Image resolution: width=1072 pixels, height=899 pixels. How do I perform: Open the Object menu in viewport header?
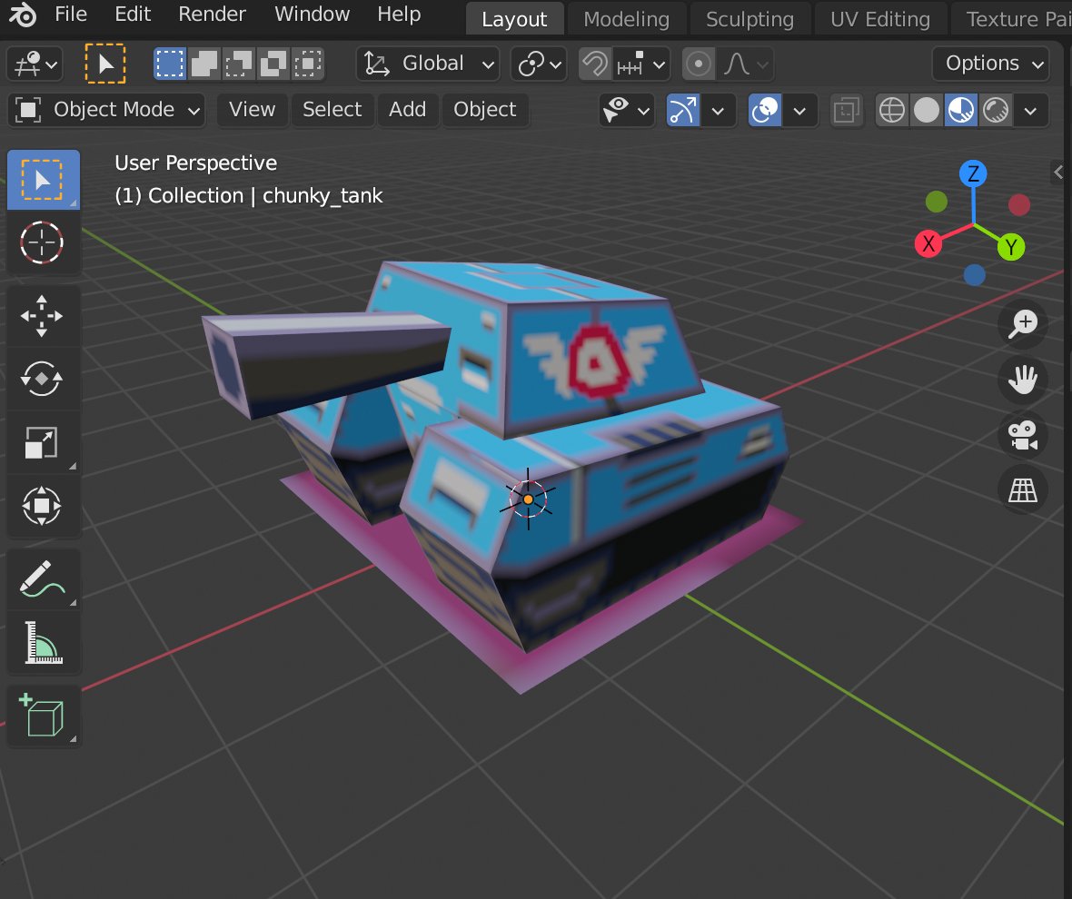[x=485, y=110]
